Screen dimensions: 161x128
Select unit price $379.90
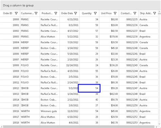point(109,37)
